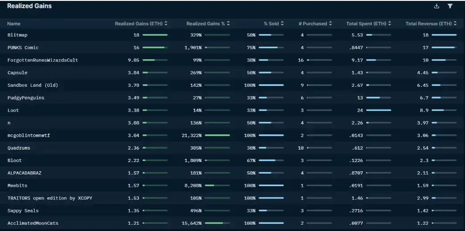Click the 5.53 total spent value
Screen dimensions: 465x231
(x=357, y=35)
